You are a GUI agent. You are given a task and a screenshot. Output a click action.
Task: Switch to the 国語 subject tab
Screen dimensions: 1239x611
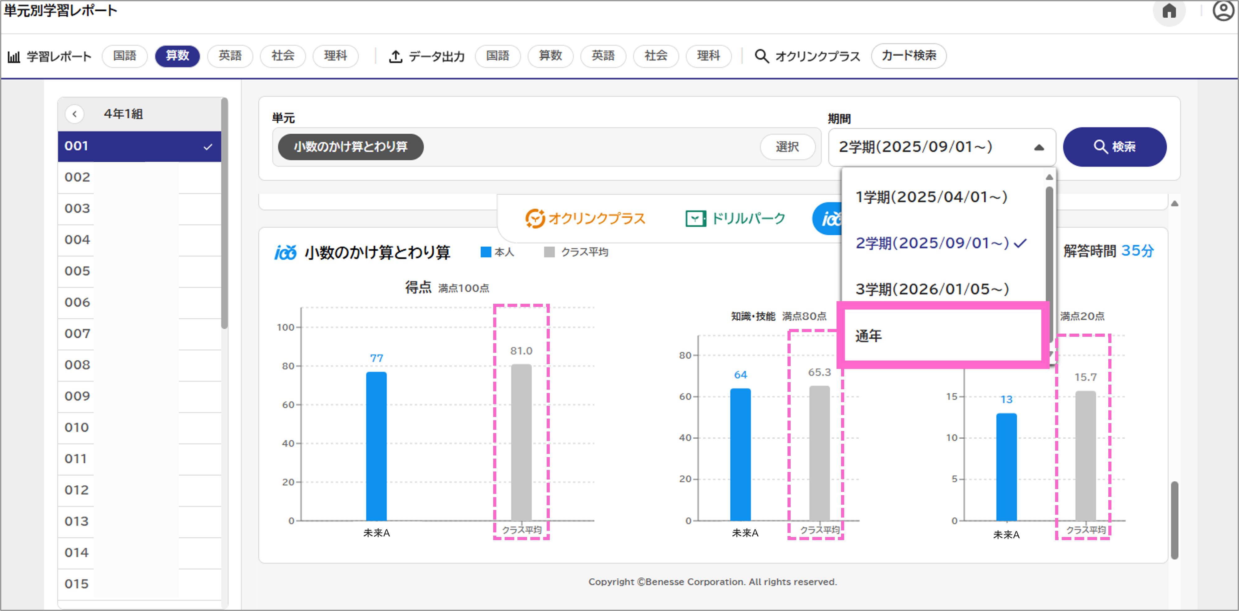tap(124, 56)
